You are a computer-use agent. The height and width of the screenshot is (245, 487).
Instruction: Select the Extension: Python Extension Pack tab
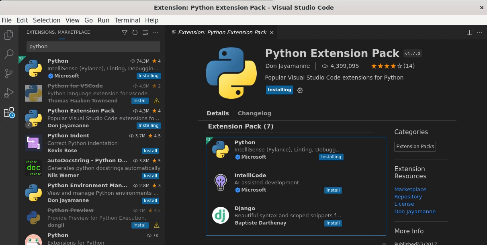pos(222,33)
